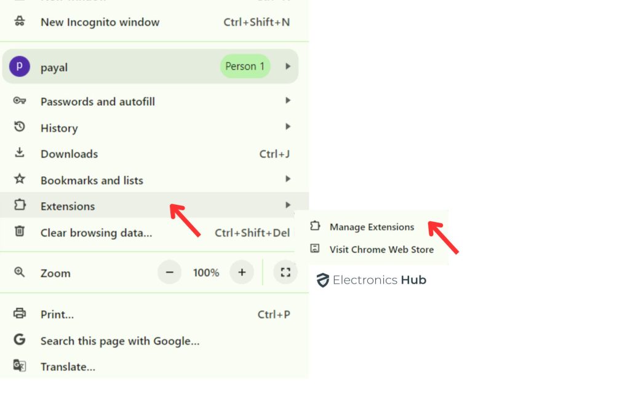Click the Bookmarks star icon
Image resolution: width=630 pixels, height=420 pixels.
click(x=20, y=180)
